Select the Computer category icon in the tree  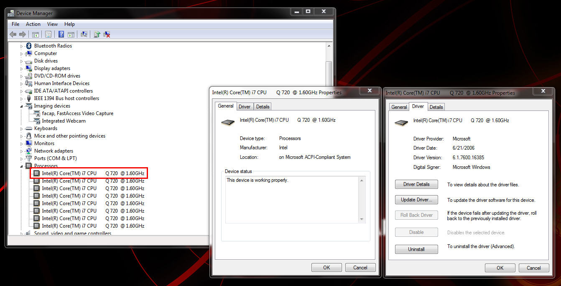[x=29, y=53]
